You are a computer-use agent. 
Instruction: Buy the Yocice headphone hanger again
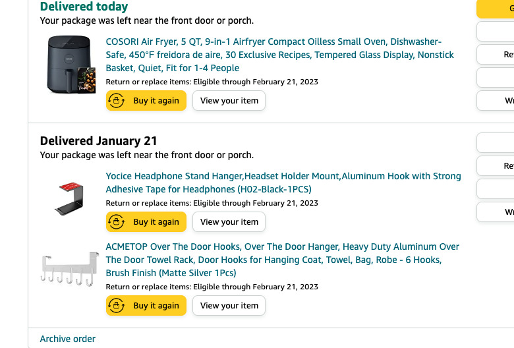click(x=146, y=222)
